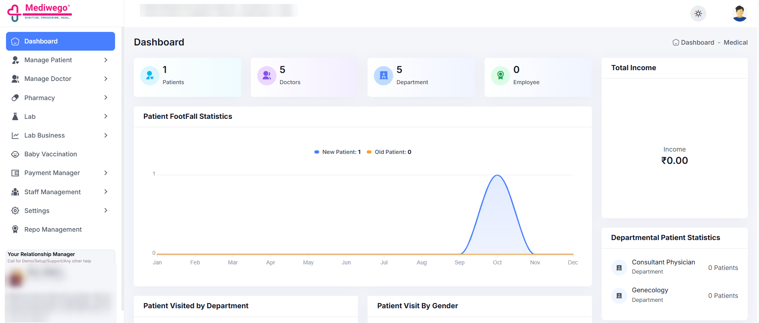Select Dashboard in the sidebar
The height and width of the screenshot is (323, 759).
point(60,41)
